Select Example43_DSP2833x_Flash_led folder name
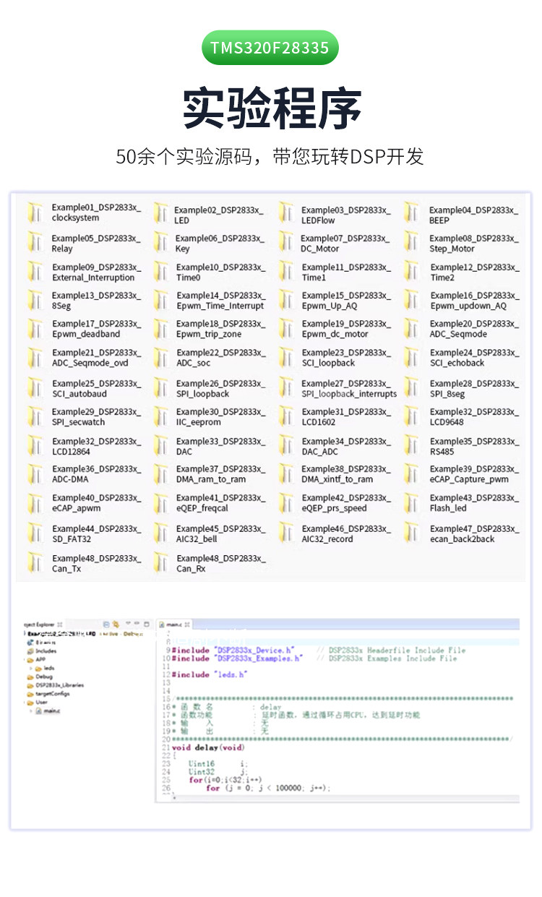This screenshot has height=897, width=542. click(475, 503)
